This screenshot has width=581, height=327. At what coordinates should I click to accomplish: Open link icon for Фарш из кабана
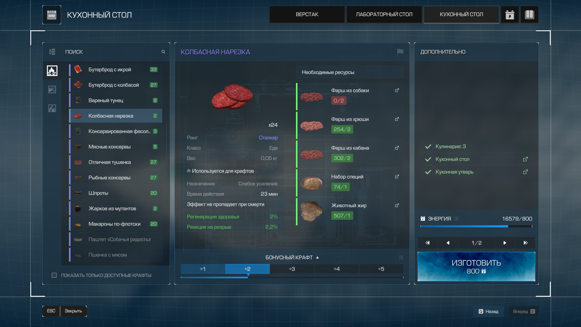[x=397, y=148]
